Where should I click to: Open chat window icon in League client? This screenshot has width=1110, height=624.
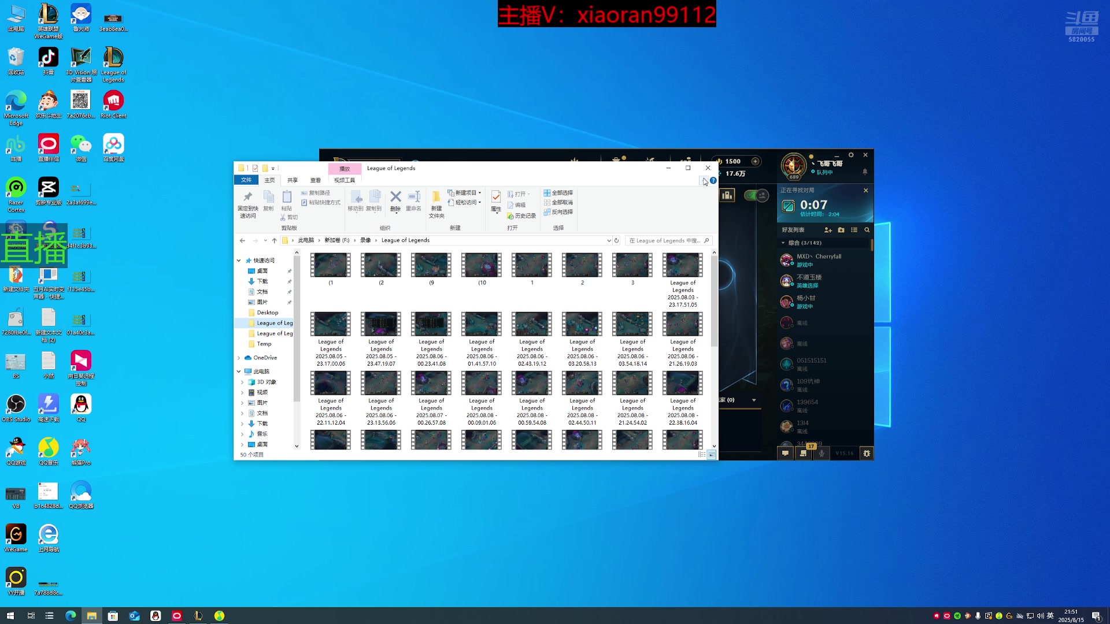[x=785, y=454]
